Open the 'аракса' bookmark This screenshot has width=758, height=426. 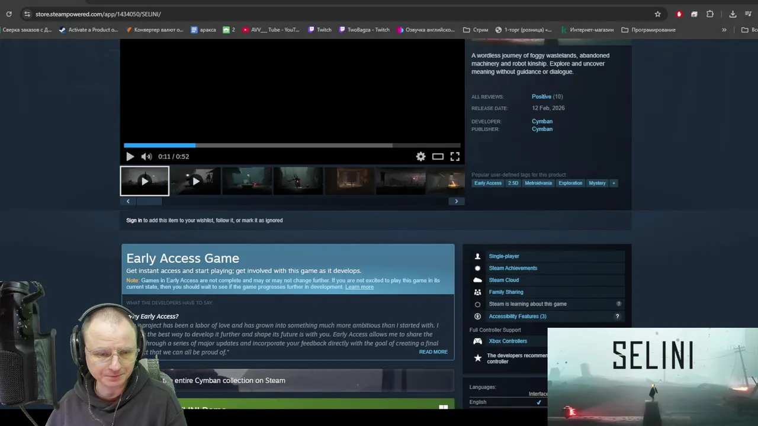pyautogui.click(x=203, y=30)
